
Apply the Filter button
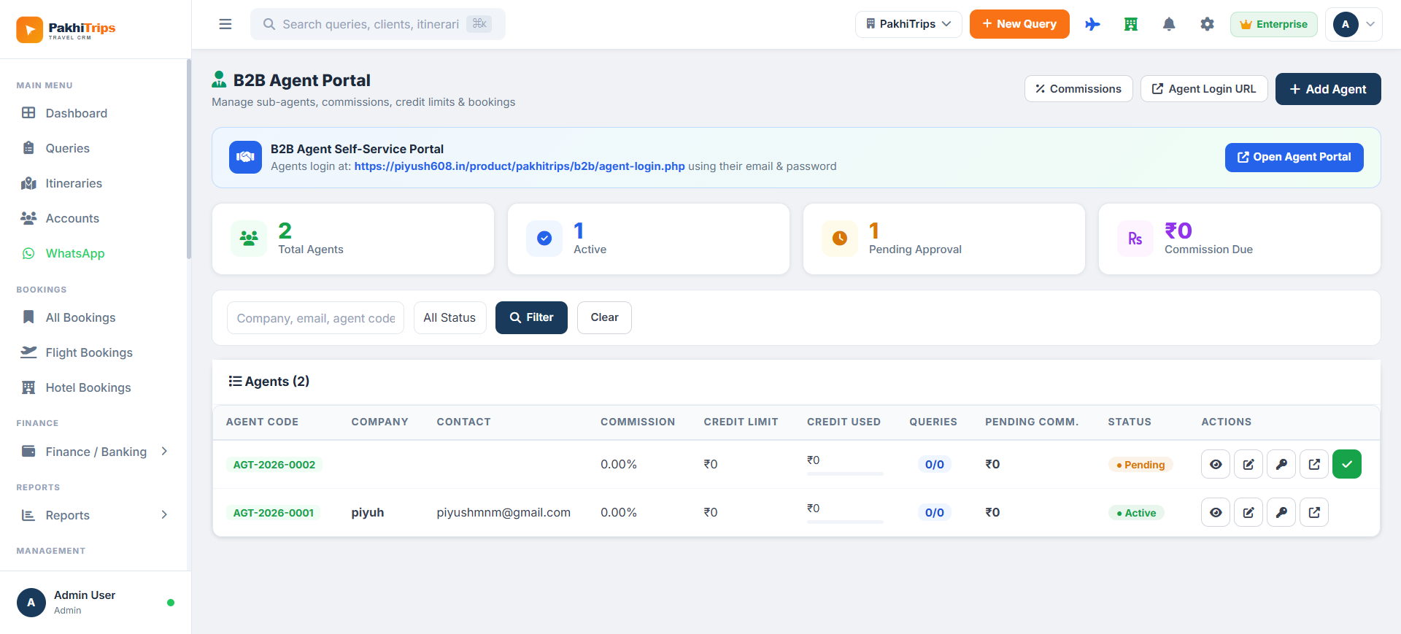pyautogui.click(x=531, y=317)
